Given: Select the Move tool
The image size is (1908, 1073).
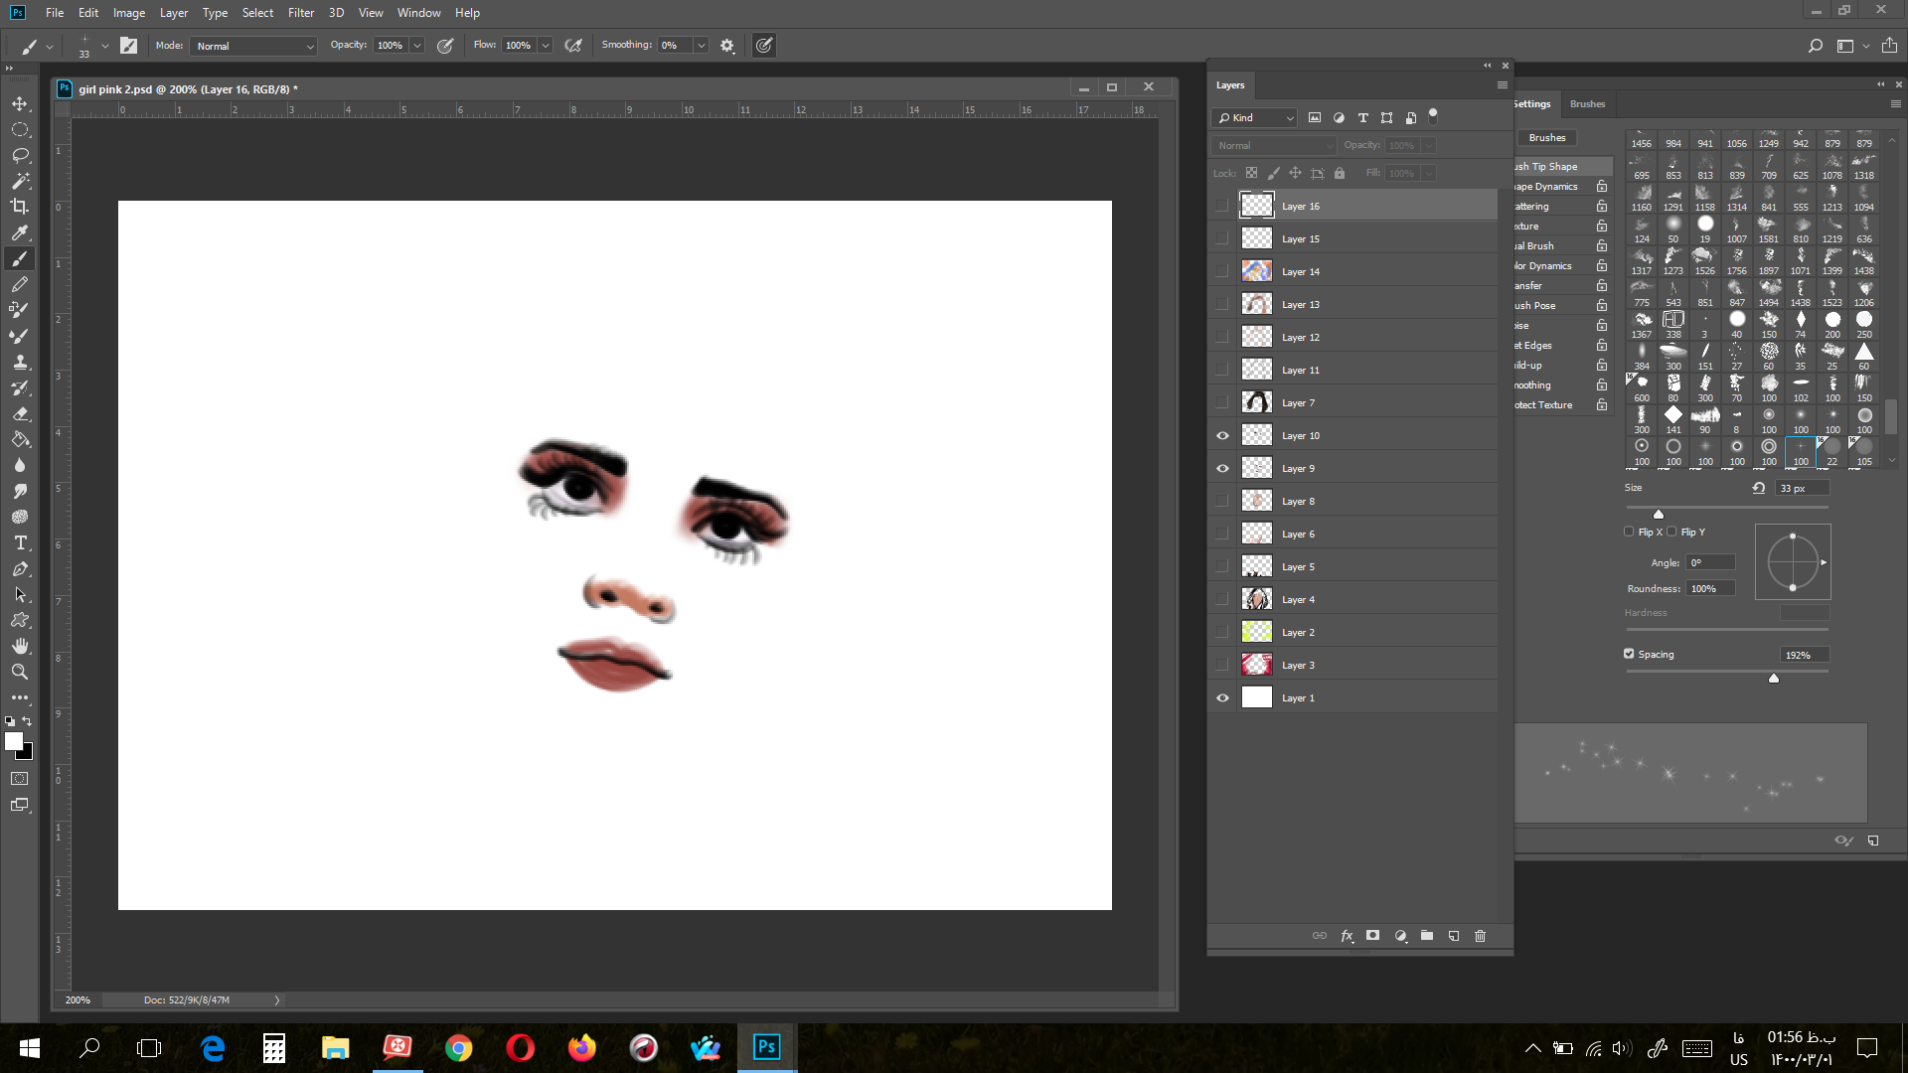Looking at the screenshot, I should [x=20, y=103].
